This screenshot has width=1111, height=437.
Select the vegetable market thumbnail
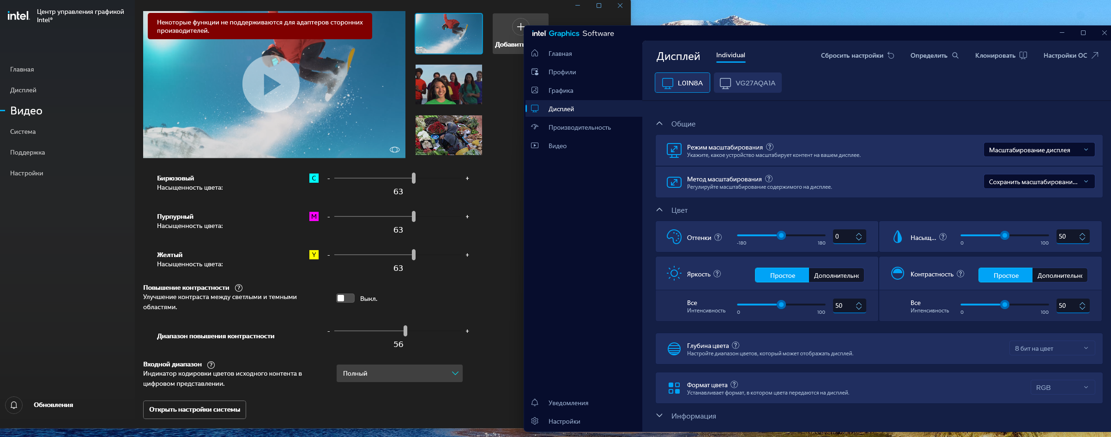pos(449,135)
